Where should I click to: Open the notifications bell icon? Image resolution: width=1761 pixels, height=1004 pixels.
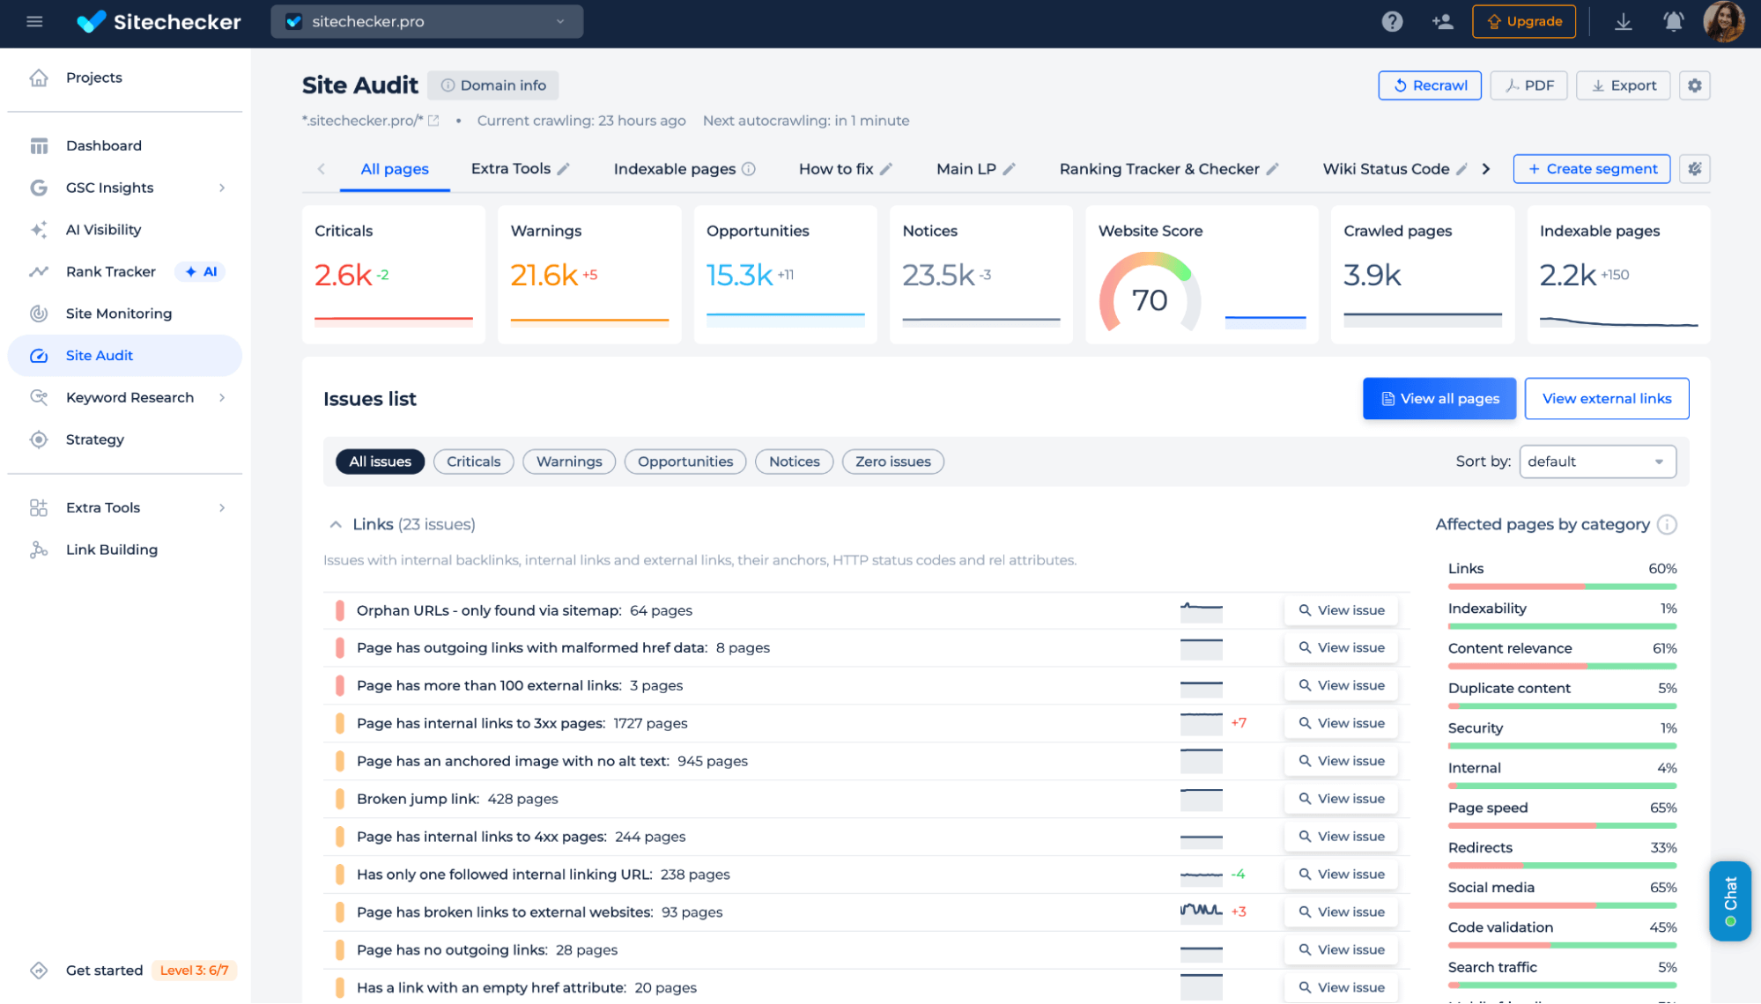coord(1673,22)
